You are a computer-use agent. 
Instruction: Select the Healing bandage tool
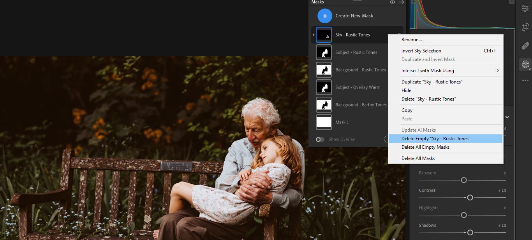click(525, 46)
